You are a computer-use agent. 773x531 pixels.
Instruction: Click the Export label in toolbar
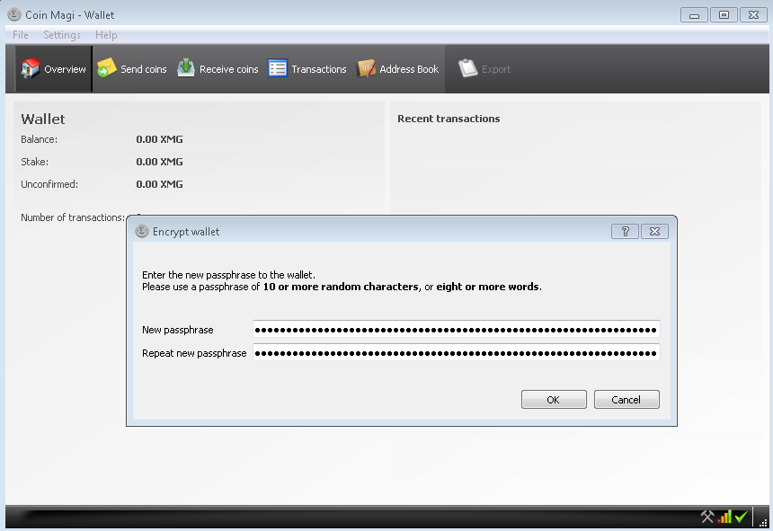(496, 69)
